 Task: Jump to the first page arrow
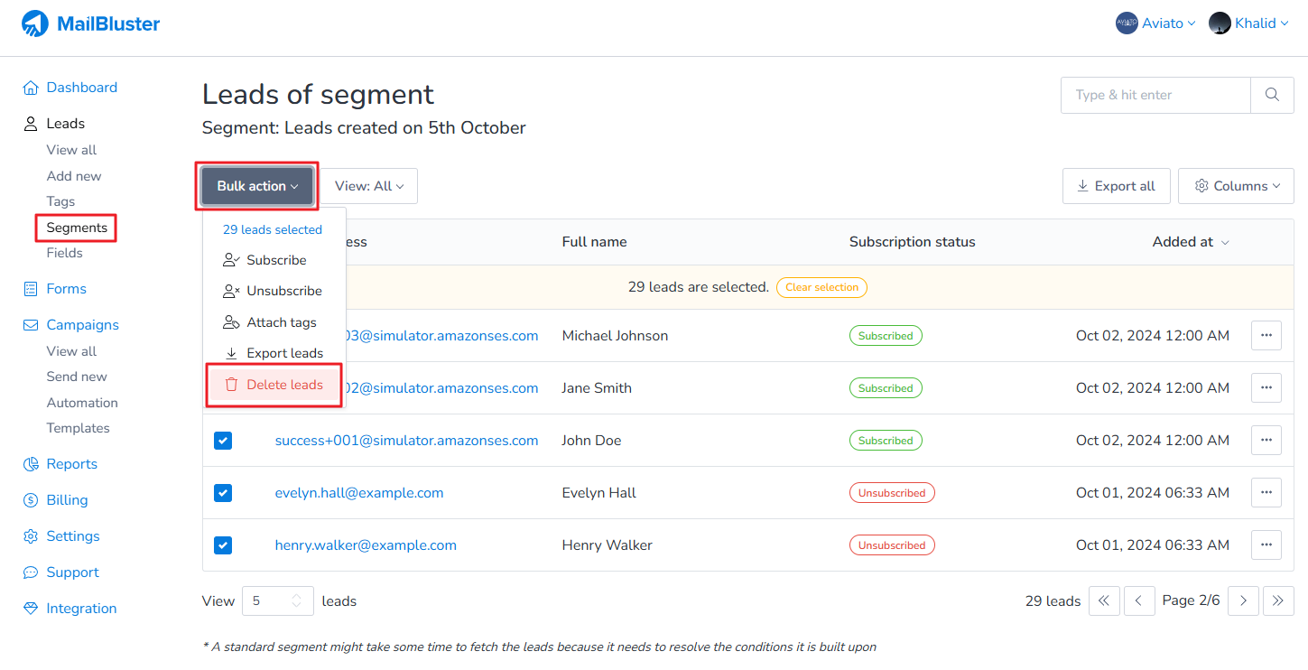pyautogui.click(x=1104, y=601)
